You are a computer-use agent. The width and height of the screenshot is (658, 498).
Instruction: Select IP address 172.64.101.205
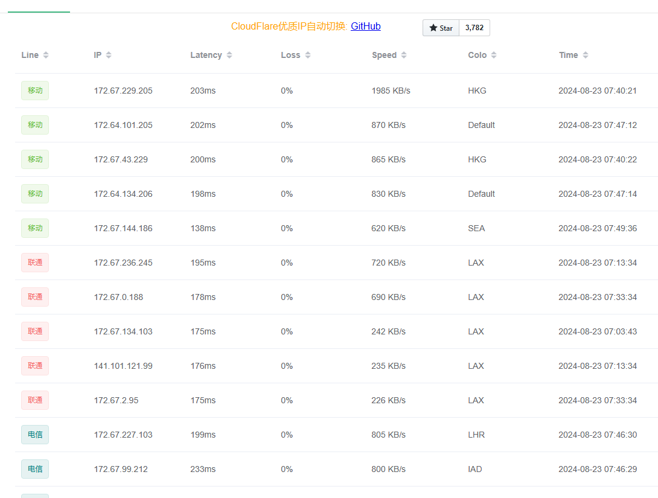pos(123,125)
